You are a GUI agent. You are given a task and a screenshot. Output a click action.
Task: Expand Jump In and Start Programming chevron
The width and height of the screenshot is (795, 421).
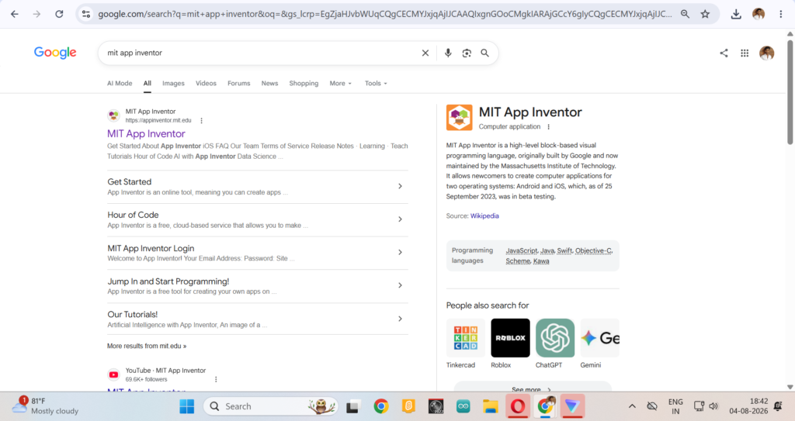(400, 285)
